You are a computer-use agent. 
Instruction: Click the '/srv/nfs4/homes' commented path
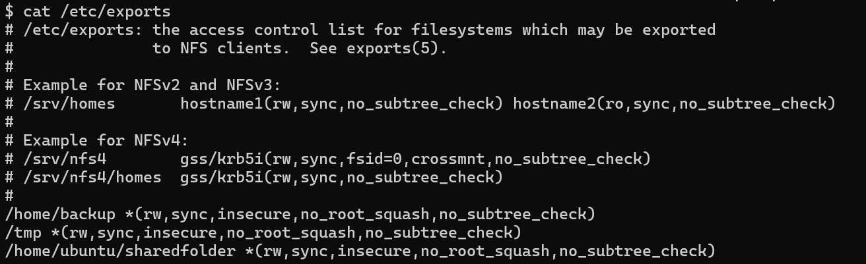pos(92,177)
